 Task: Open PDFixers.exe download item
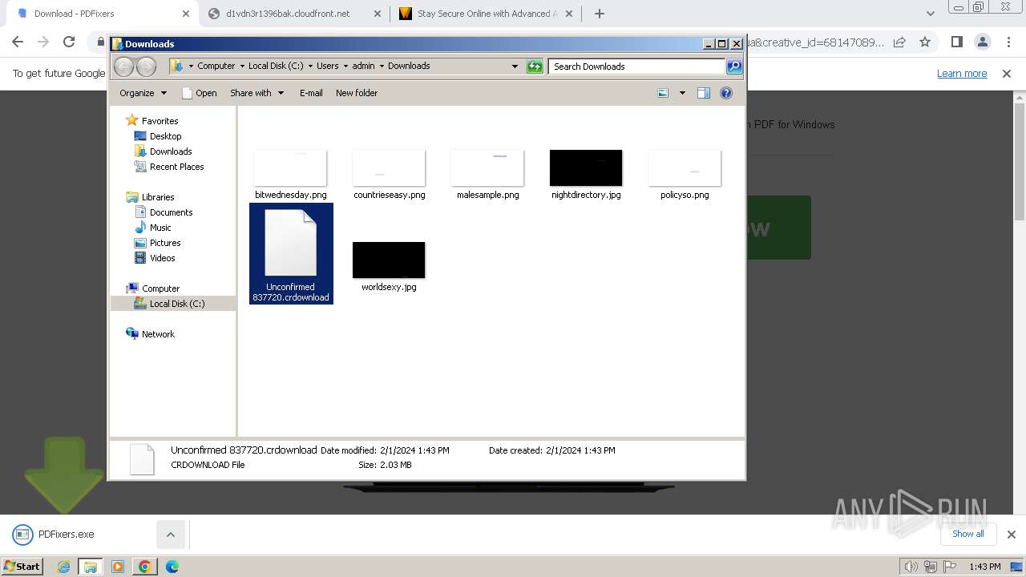pos(67,535)
